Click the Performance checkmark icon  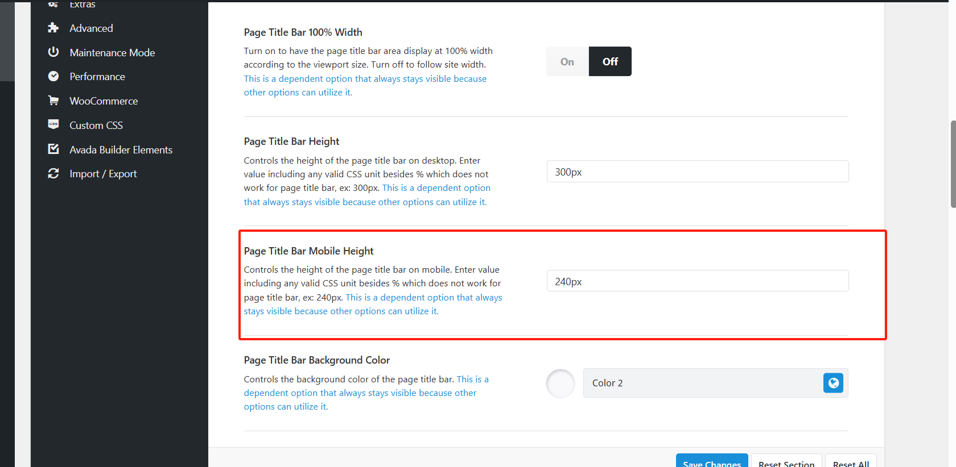tap(53, 76)
